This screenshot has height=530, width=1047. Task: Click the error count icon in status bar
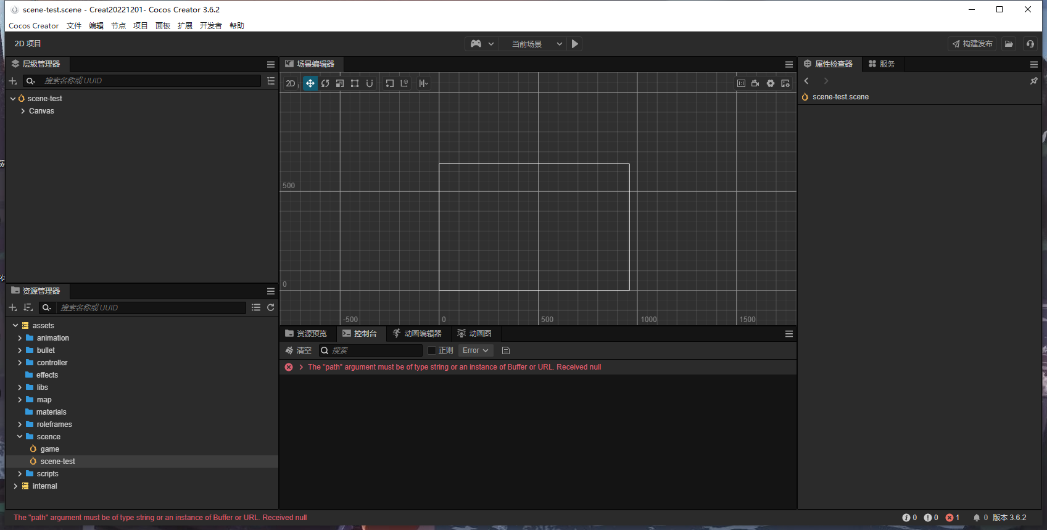[x=950, y=518]
